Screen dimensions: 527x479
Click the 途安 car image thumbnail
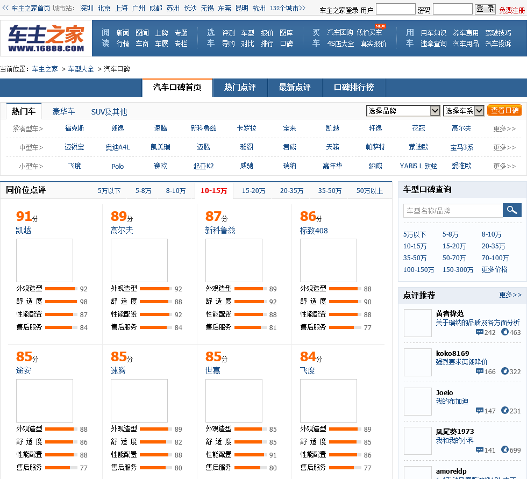pos(45,401)
